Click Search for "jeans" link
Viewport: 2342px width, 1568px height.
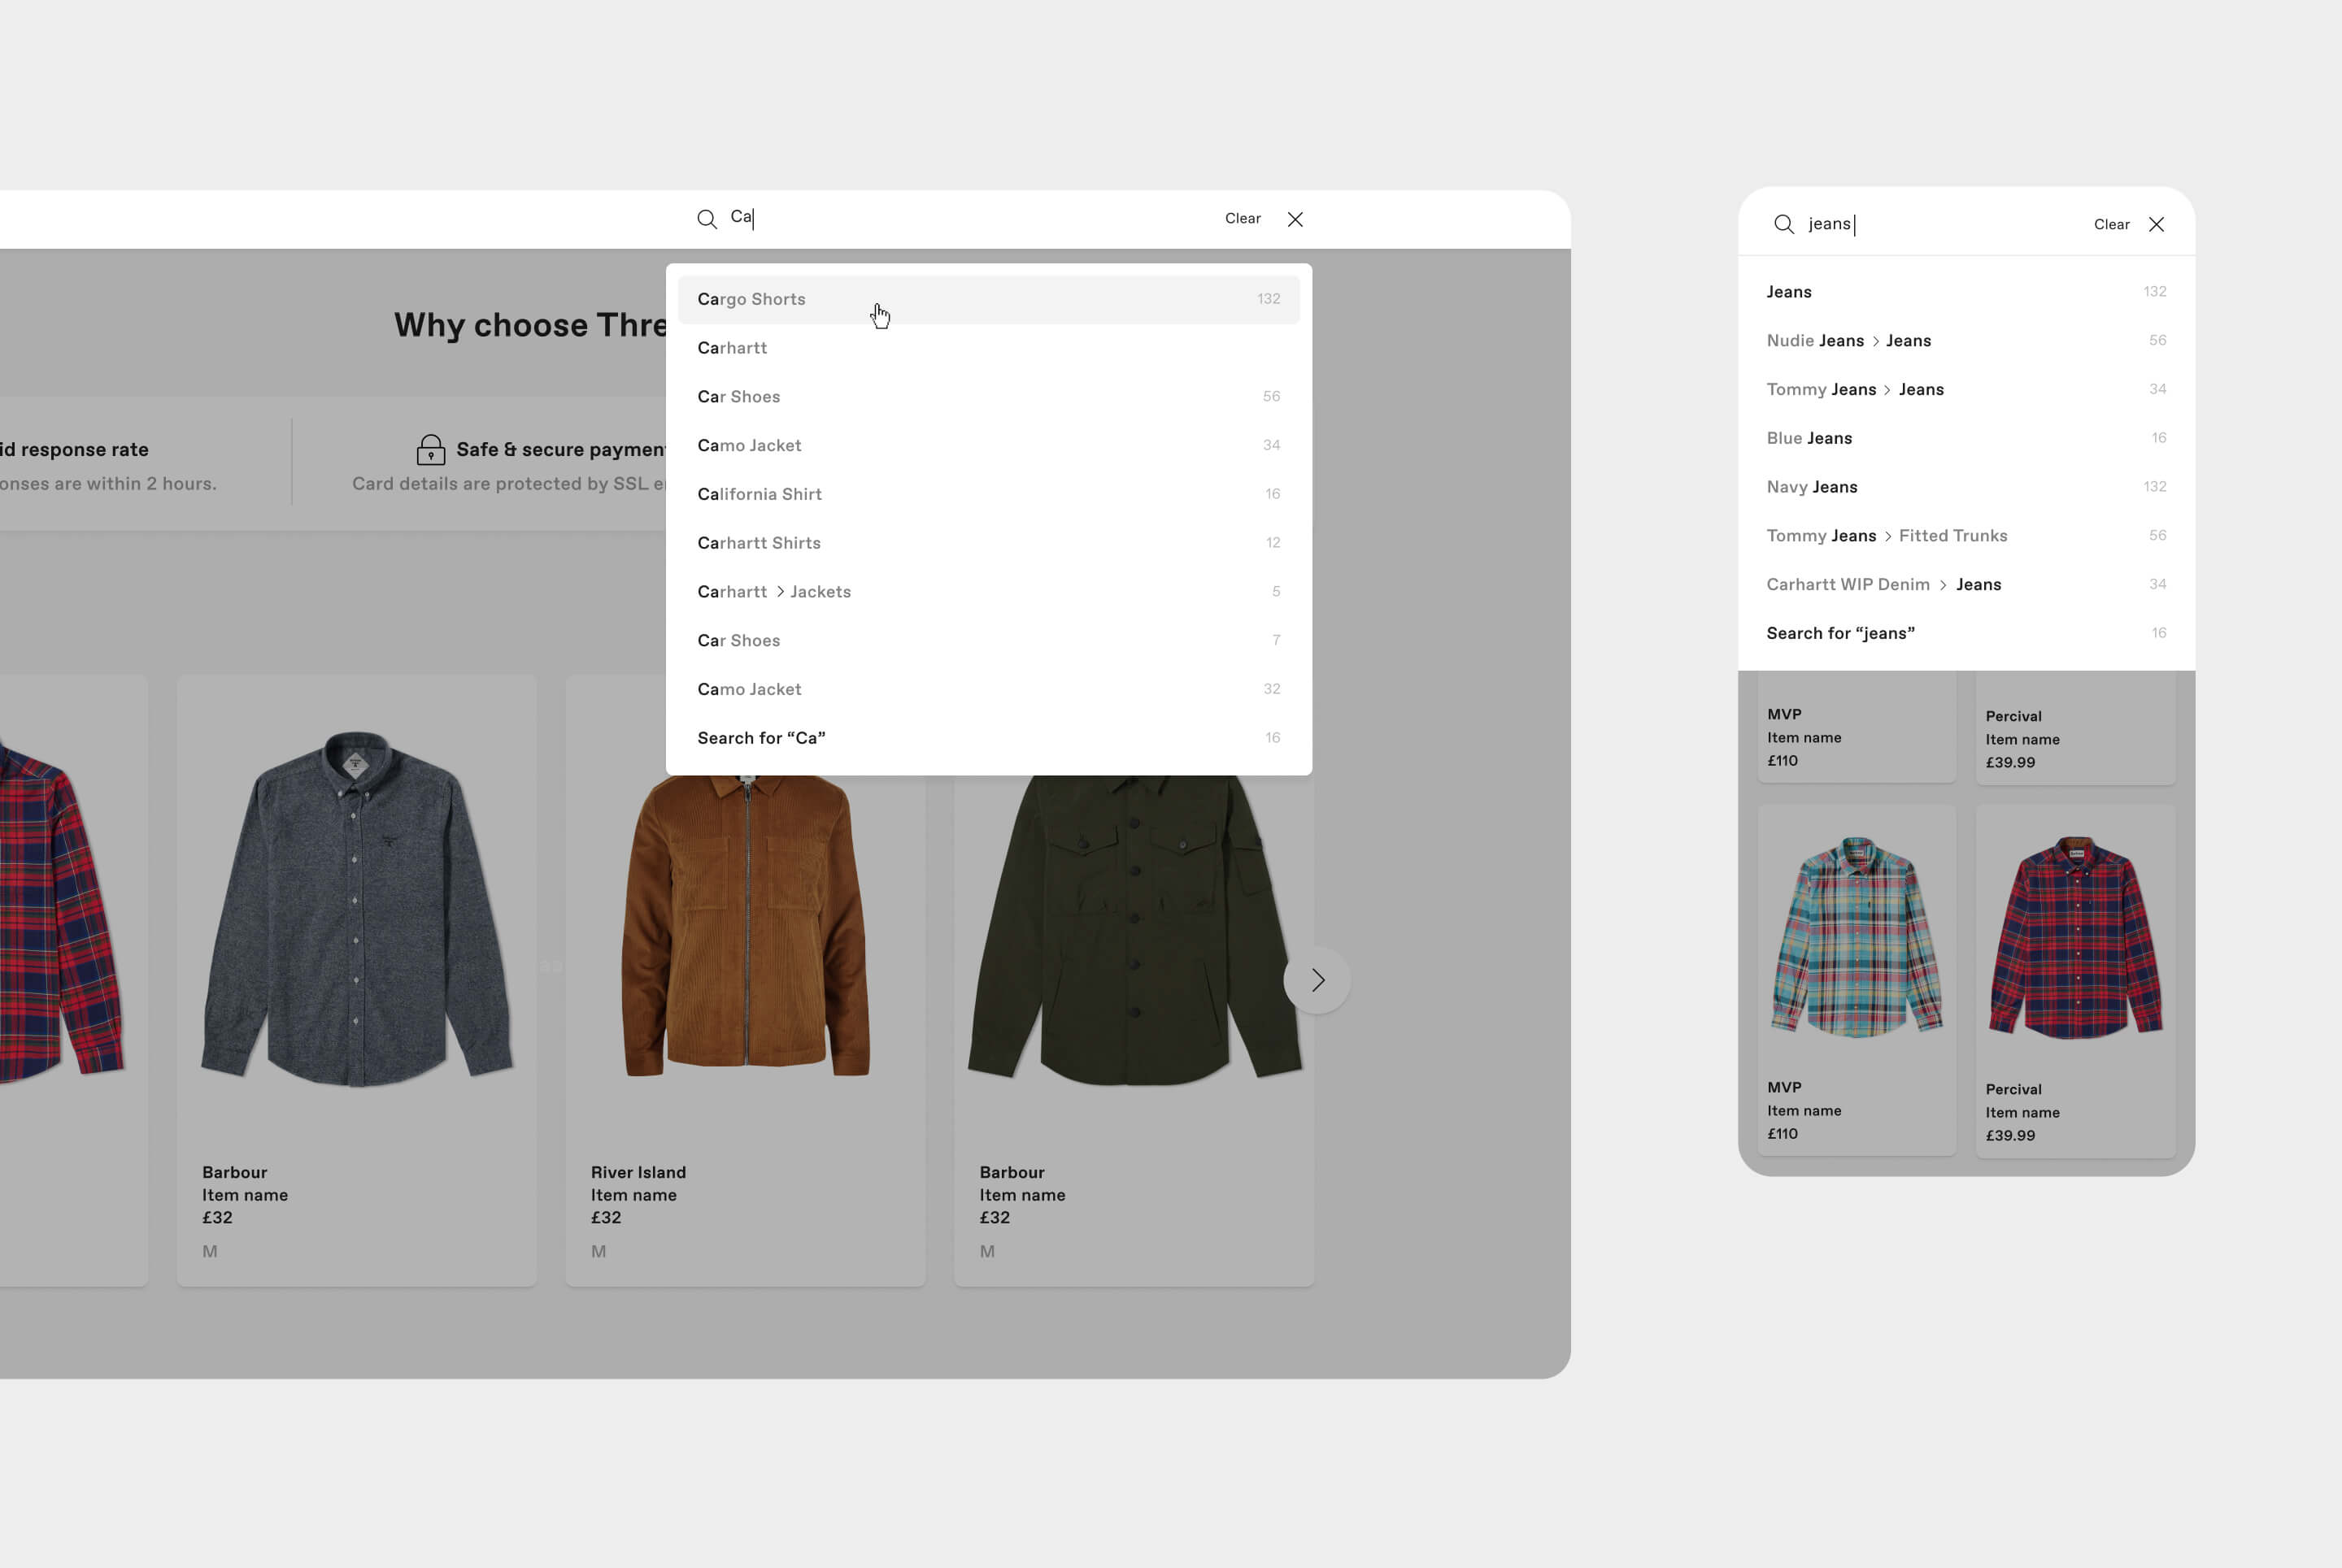1839,633
